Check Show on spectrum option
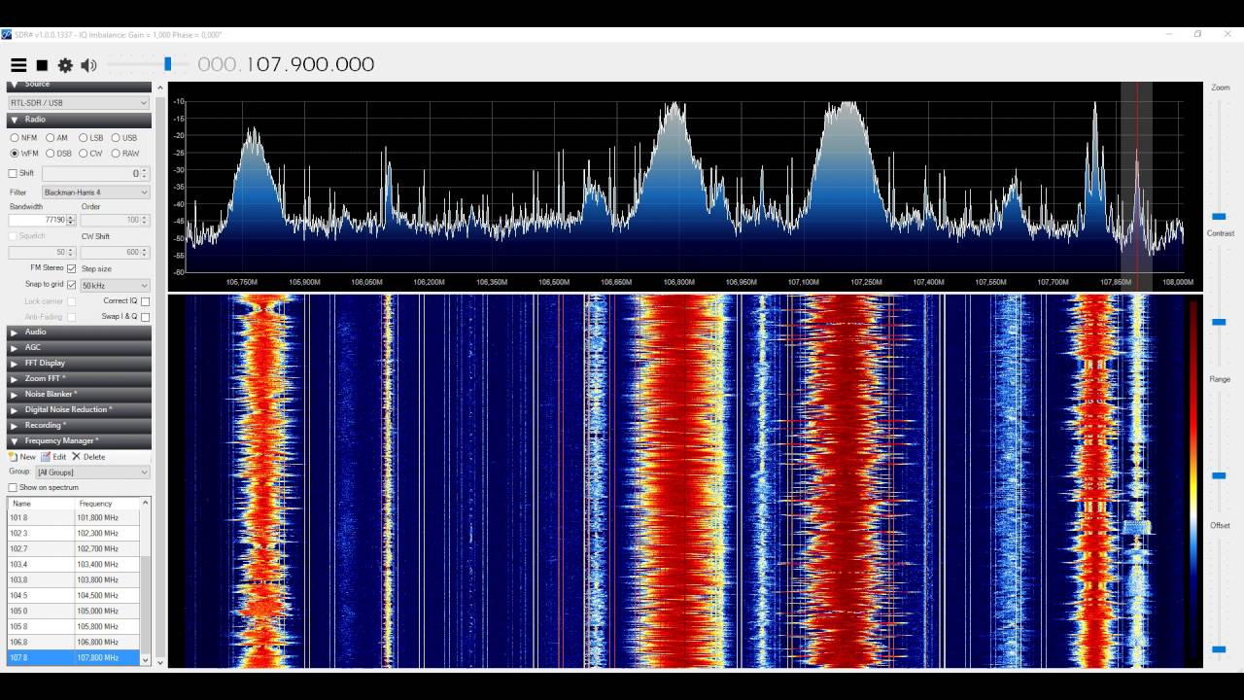Screen dimensions: 1244x700 pyautogui.click(x=13, y=488)
